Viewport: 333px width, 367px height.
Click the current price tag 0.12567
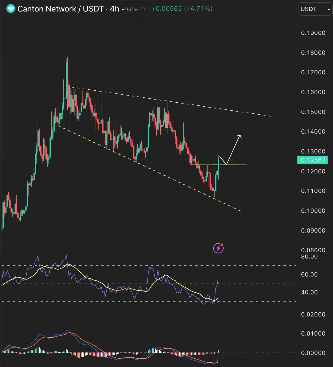click(x=313, y=160)
